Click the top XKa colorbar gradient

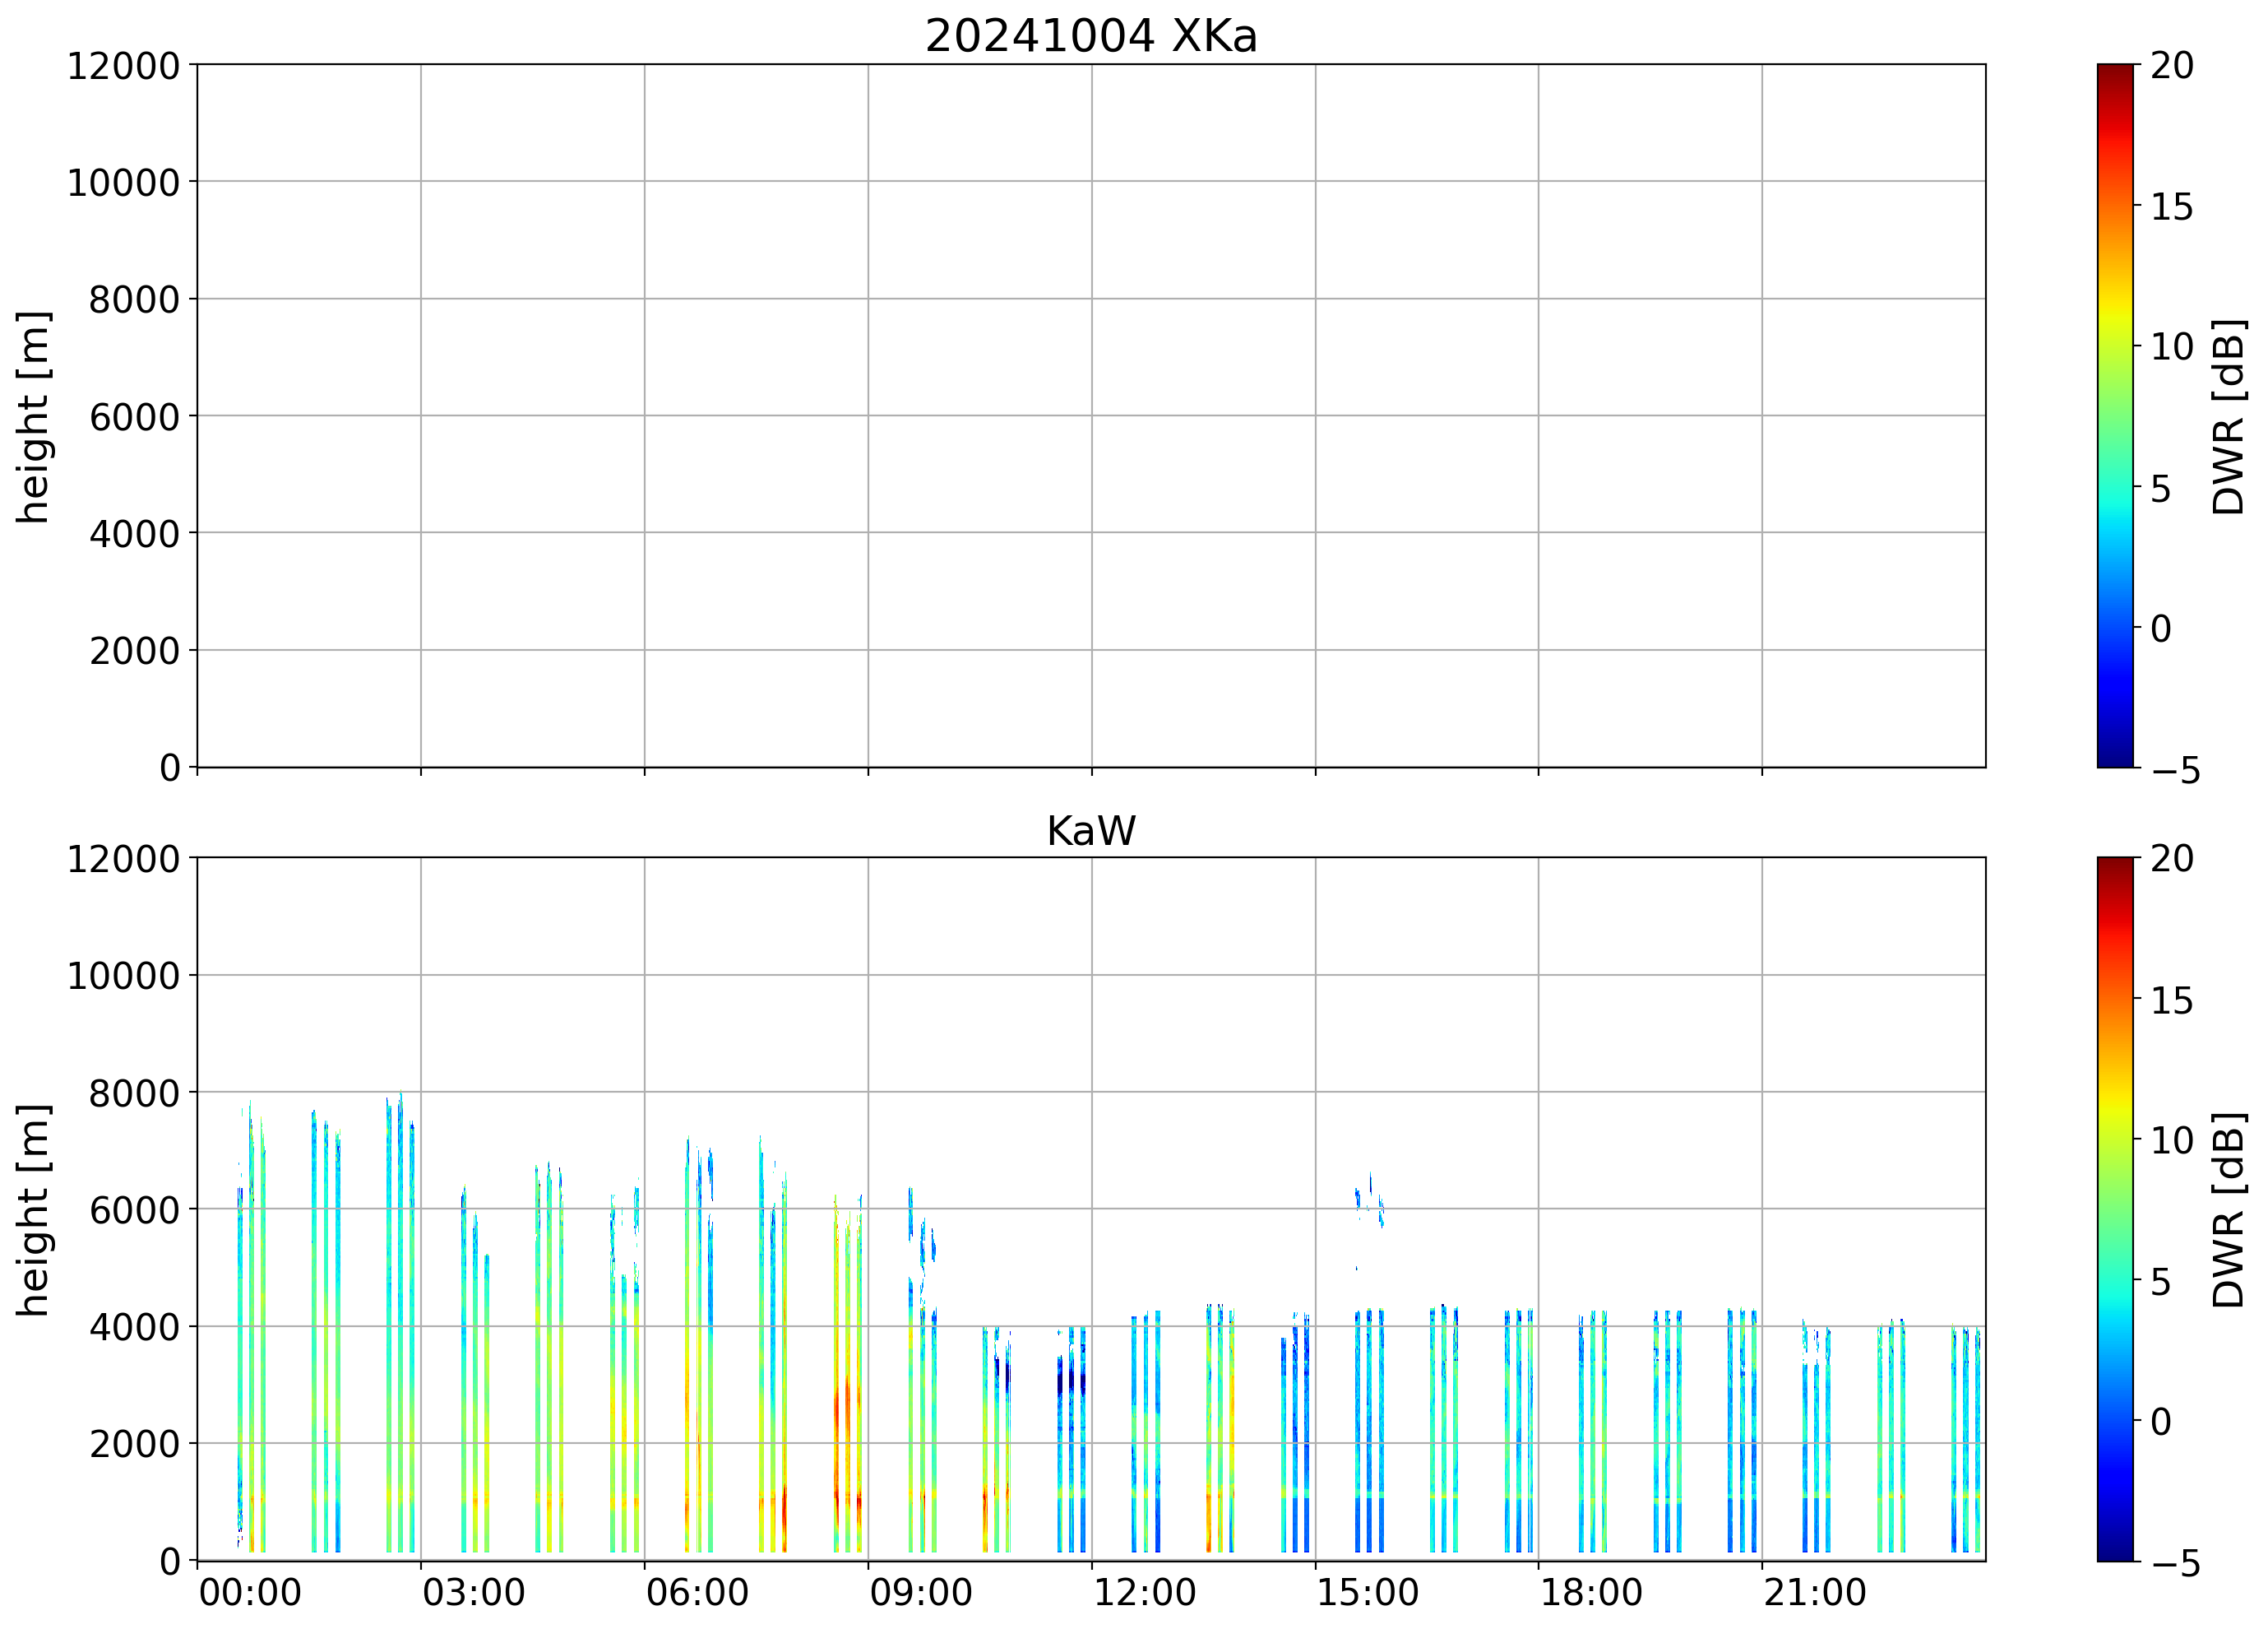click(2114, 415)
